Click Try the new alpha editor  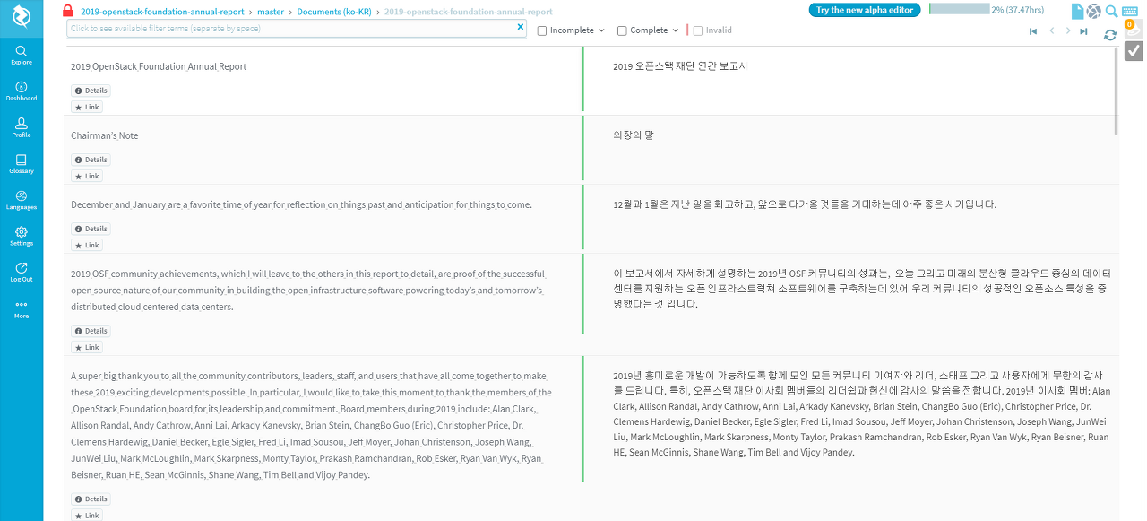[x=864, y=10]
